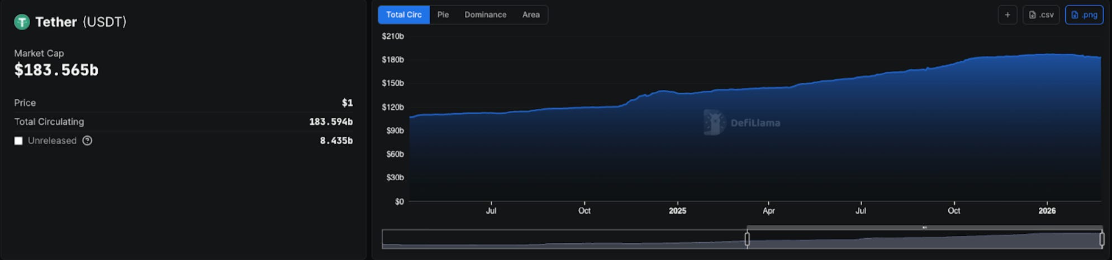
Task: Export the chart as .png
Action: (x=1084, y=15)
